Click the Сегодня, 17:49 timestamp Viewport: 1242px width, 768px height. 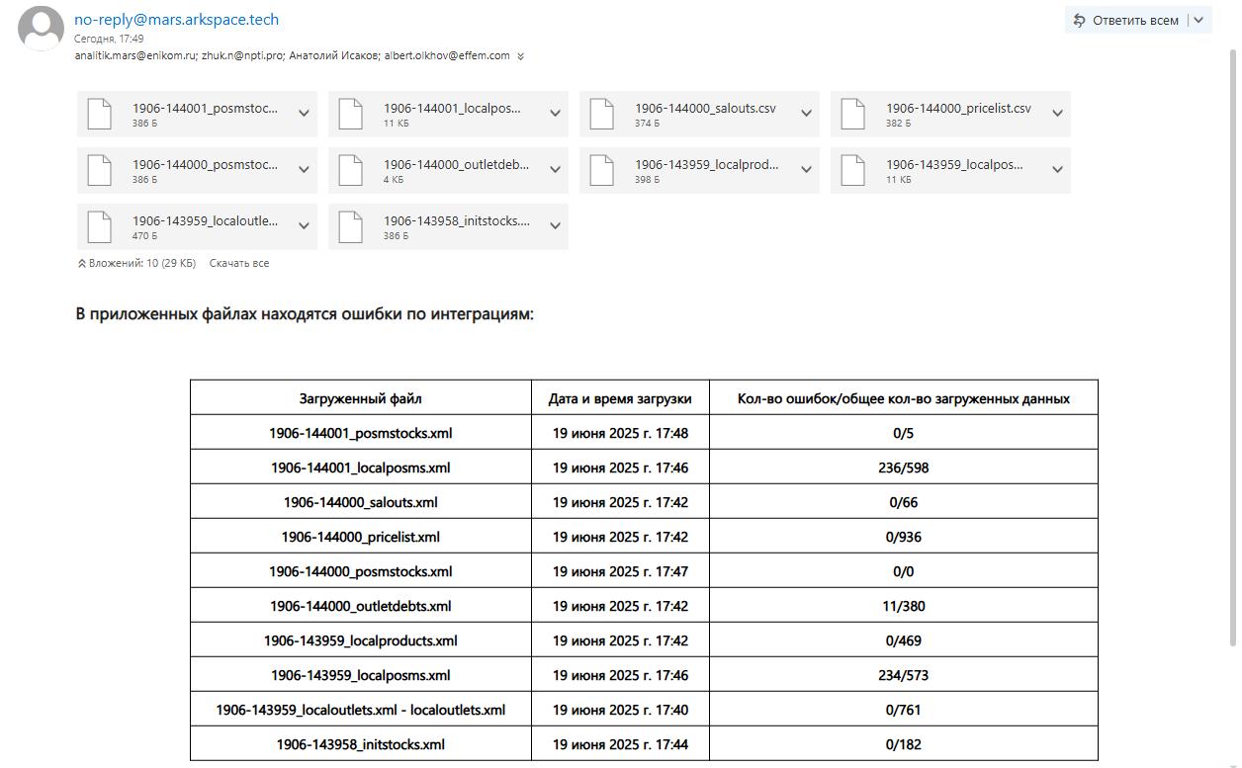pos(109,39)
